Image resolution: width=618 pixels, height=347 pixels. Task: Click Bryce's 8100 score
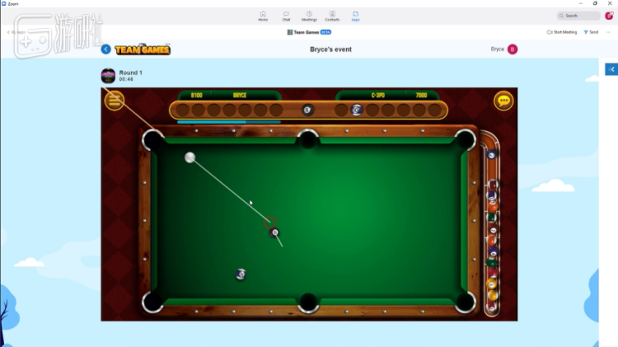[196, 96]
